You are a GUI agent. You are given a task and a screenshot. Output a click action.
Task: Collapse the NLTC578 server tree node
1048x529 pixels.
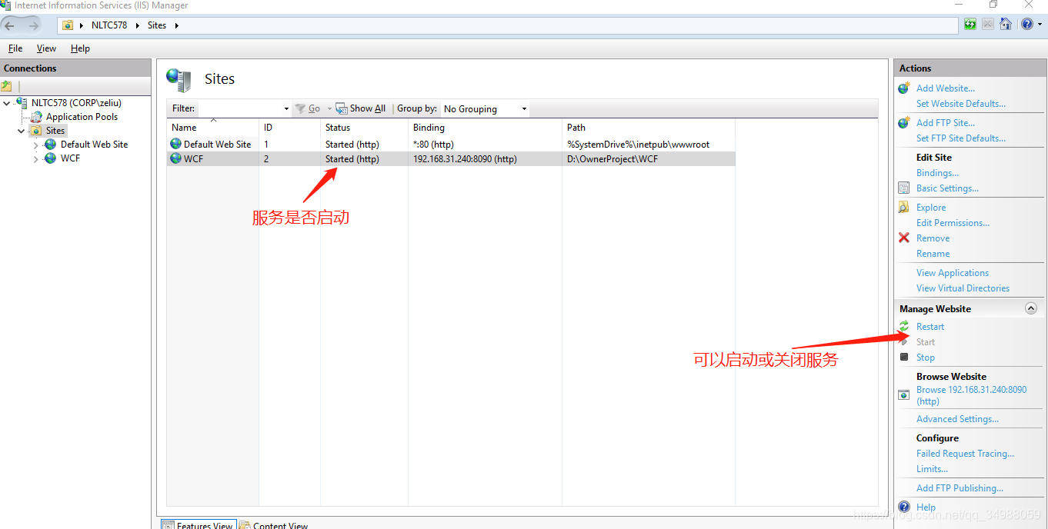pyautogui.click(x=7, y=103)
